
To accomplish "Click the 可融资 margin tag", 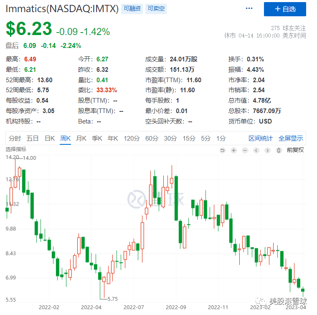I will pyautogui.click(x=132, y=8).
